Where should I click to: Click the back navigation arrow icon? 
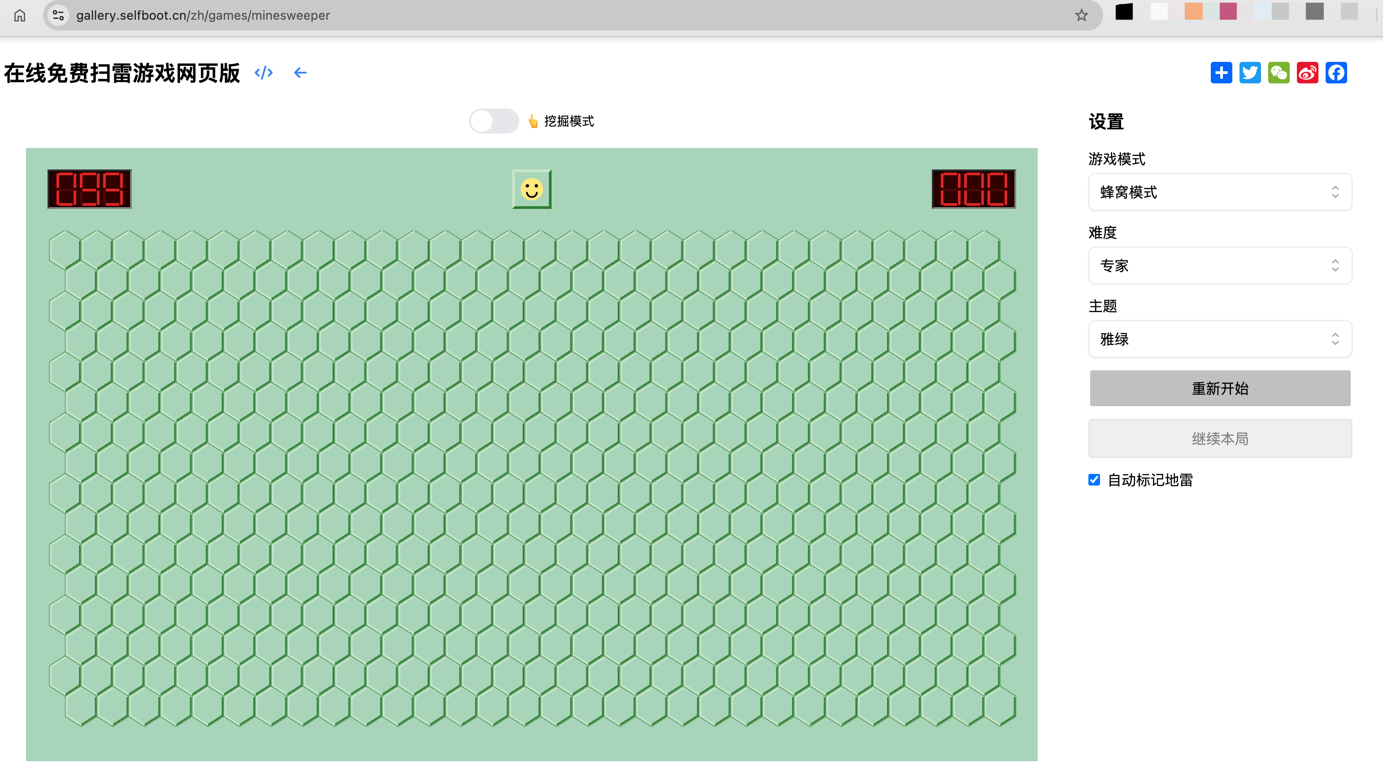[301, 73]
